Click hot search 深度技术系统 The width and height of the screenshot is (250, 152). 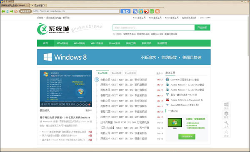pos(129,34)
